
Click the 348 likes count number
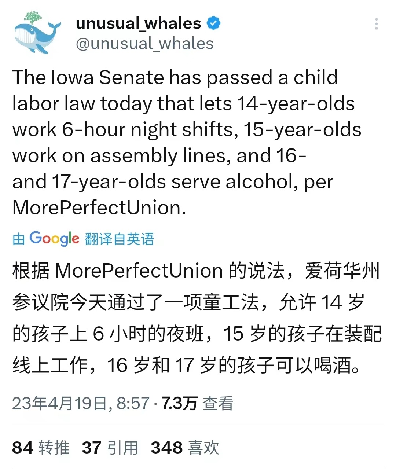(167, 448)
